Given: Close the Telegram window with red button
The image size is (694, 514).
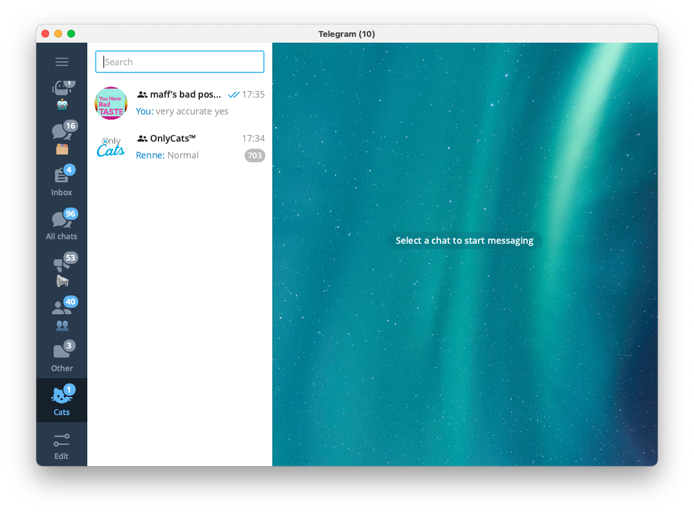Looking at the screenshot, I should pyautogui.click(x=45, y=34).
